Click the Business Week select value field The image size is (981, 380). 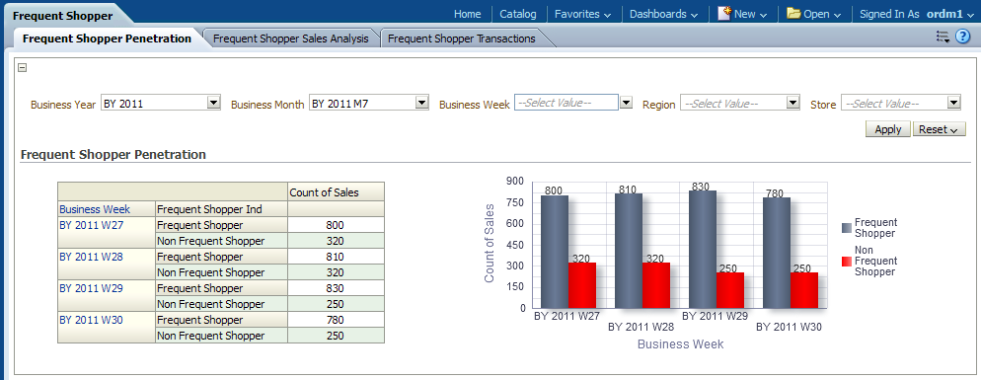tap(566, 102)
